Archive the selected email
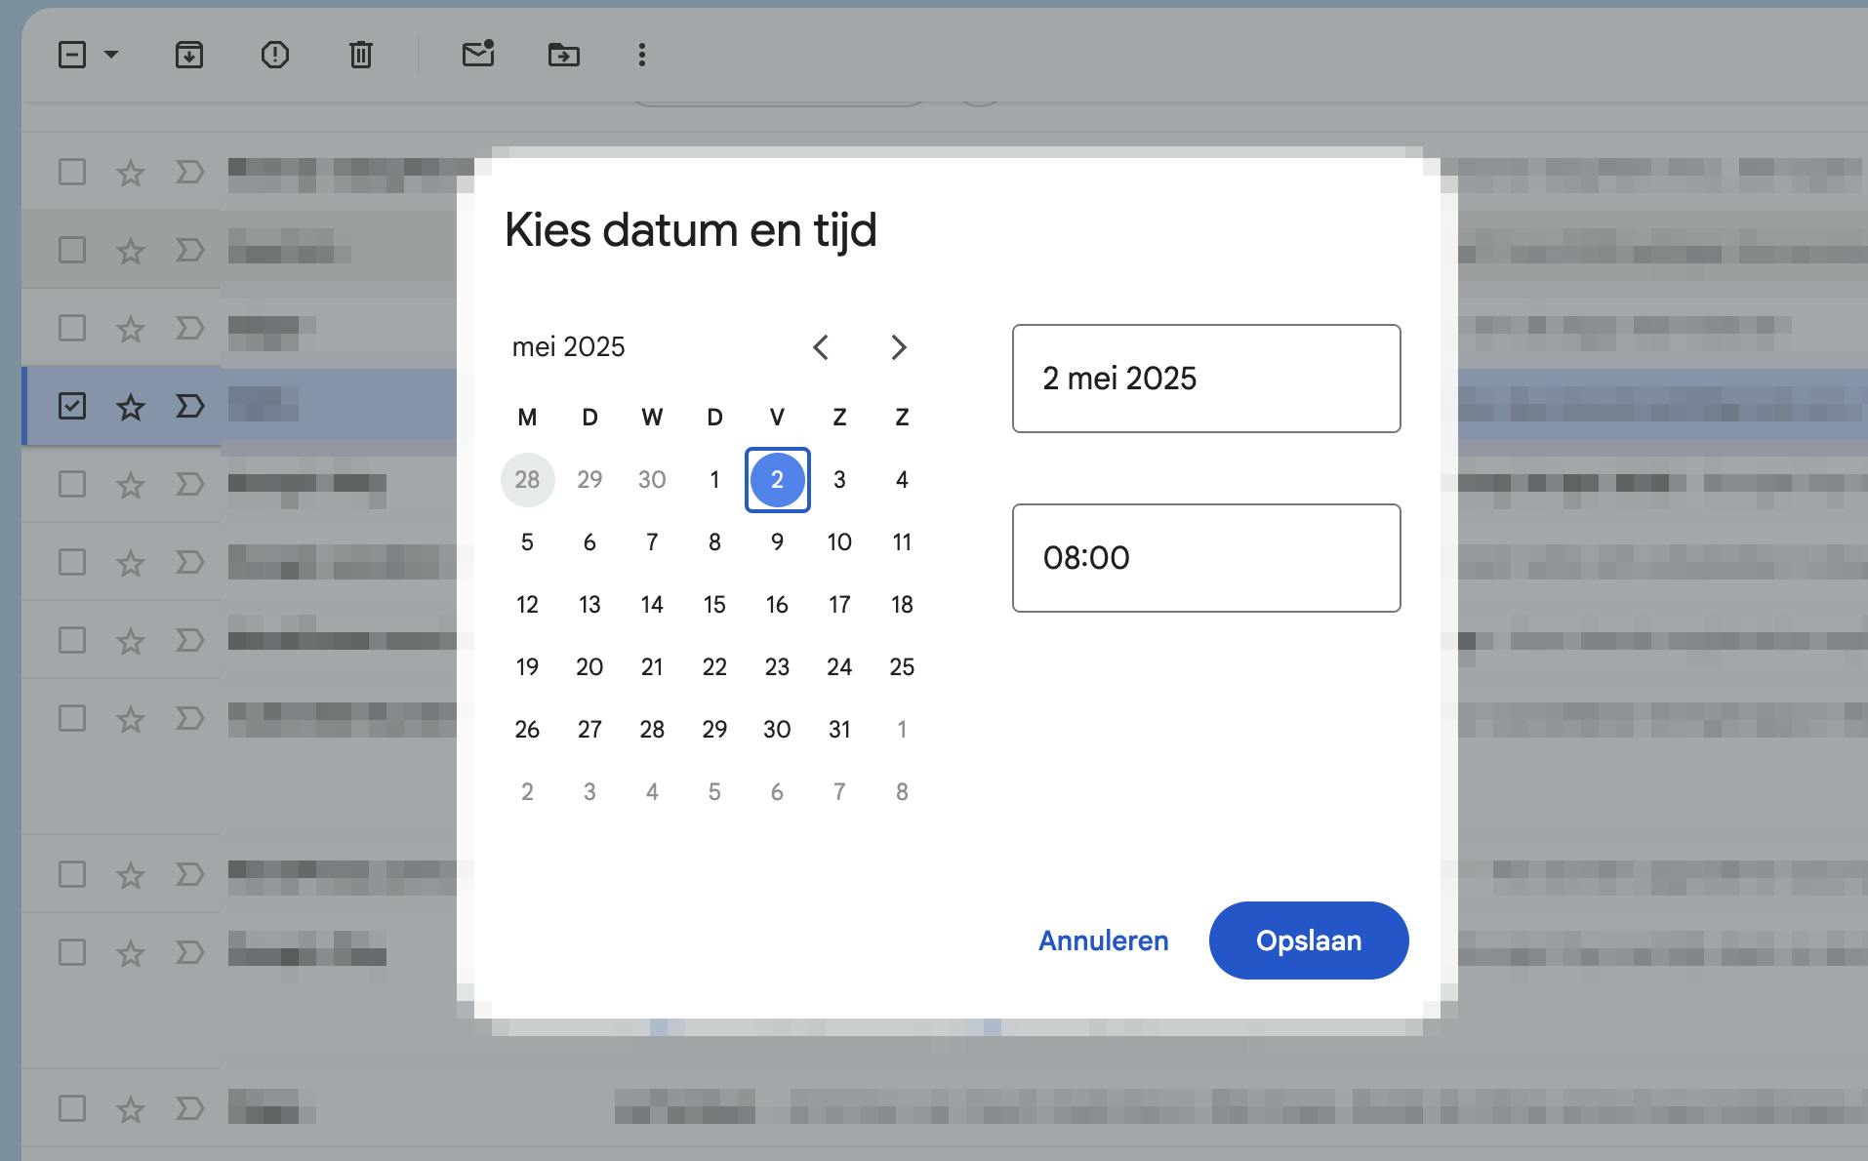Image resolution: width=1868 pixels, height=1161 pixels. click(x=189, y=56)
